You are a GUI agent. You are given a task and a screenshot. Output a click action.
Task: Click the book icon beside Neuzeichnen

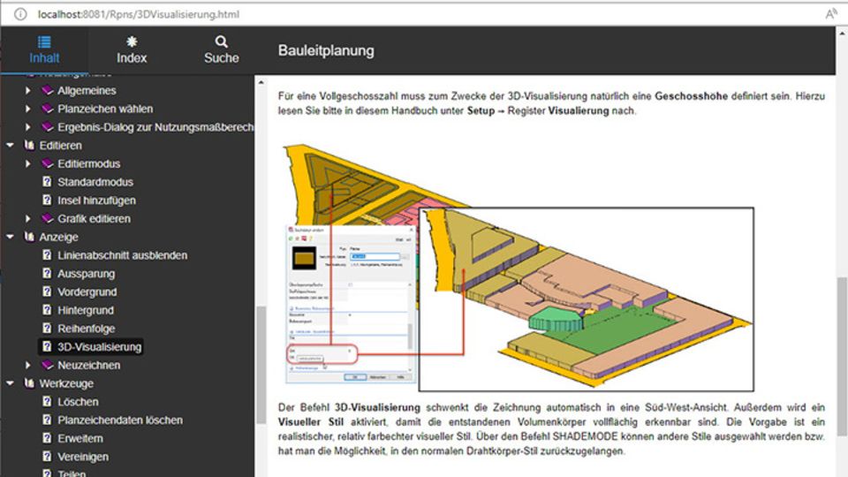coord(48,365)
